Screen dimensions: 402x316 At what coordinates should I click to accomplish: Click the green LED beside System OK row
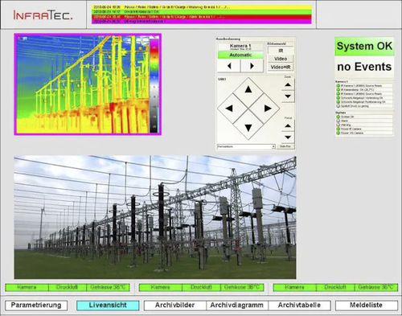point(338,117)
